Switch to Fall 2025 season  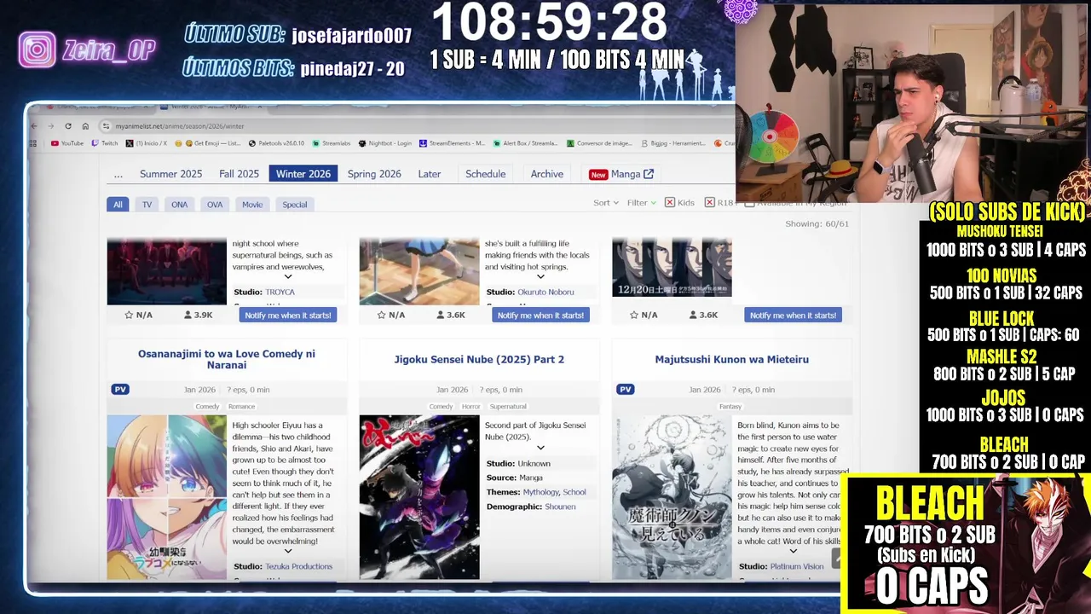coord(239,174)
